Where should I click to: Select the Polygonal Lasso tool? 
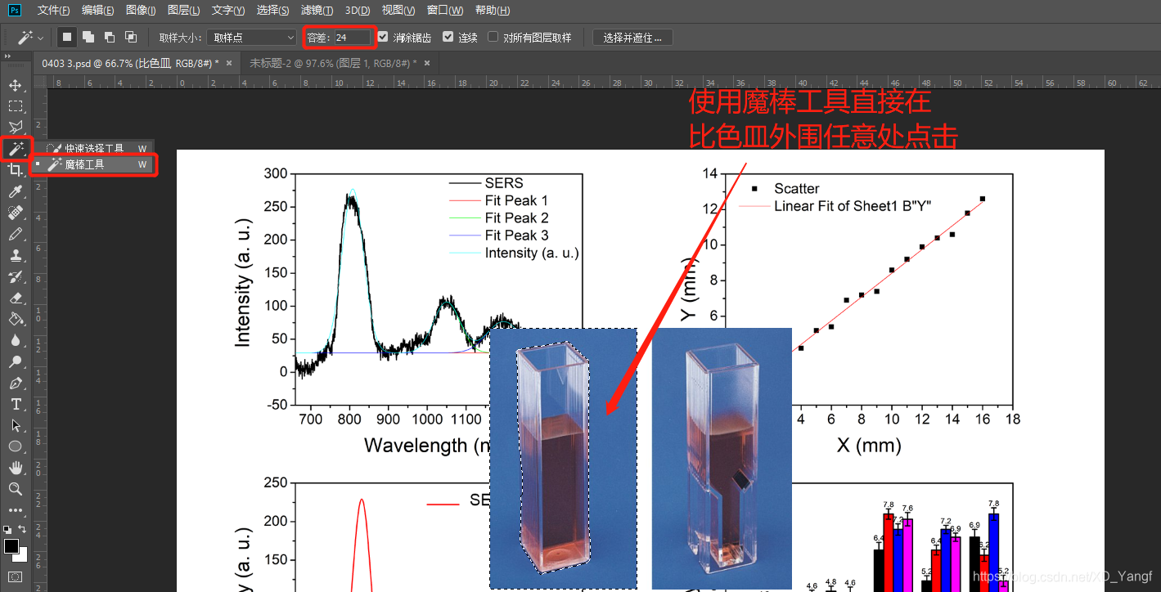(x=15, y=127)
